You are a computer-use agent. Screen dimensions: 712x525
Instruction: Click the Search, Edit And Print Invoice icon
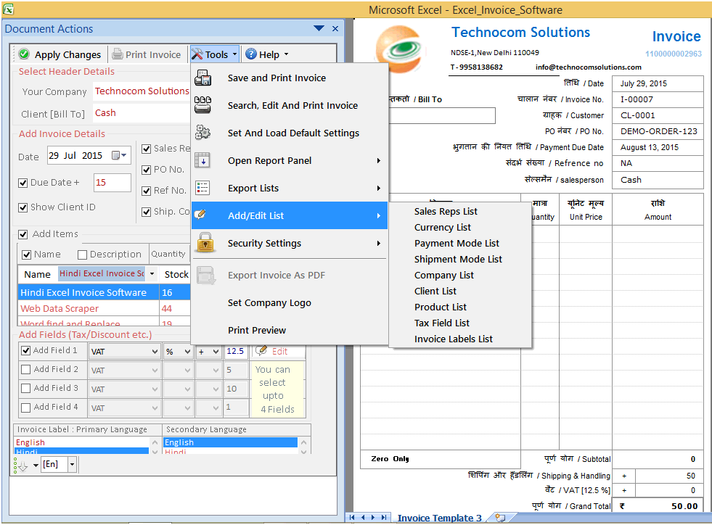coord(204,105)
